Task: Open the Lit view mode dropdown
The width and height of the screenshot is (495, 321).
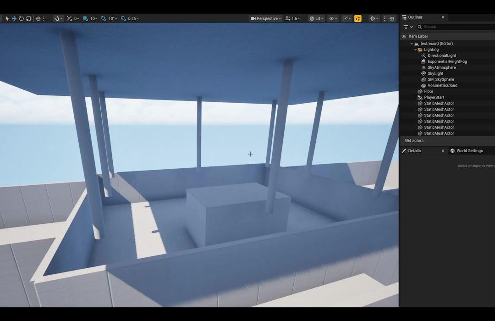Action: [x=316, y=19]
